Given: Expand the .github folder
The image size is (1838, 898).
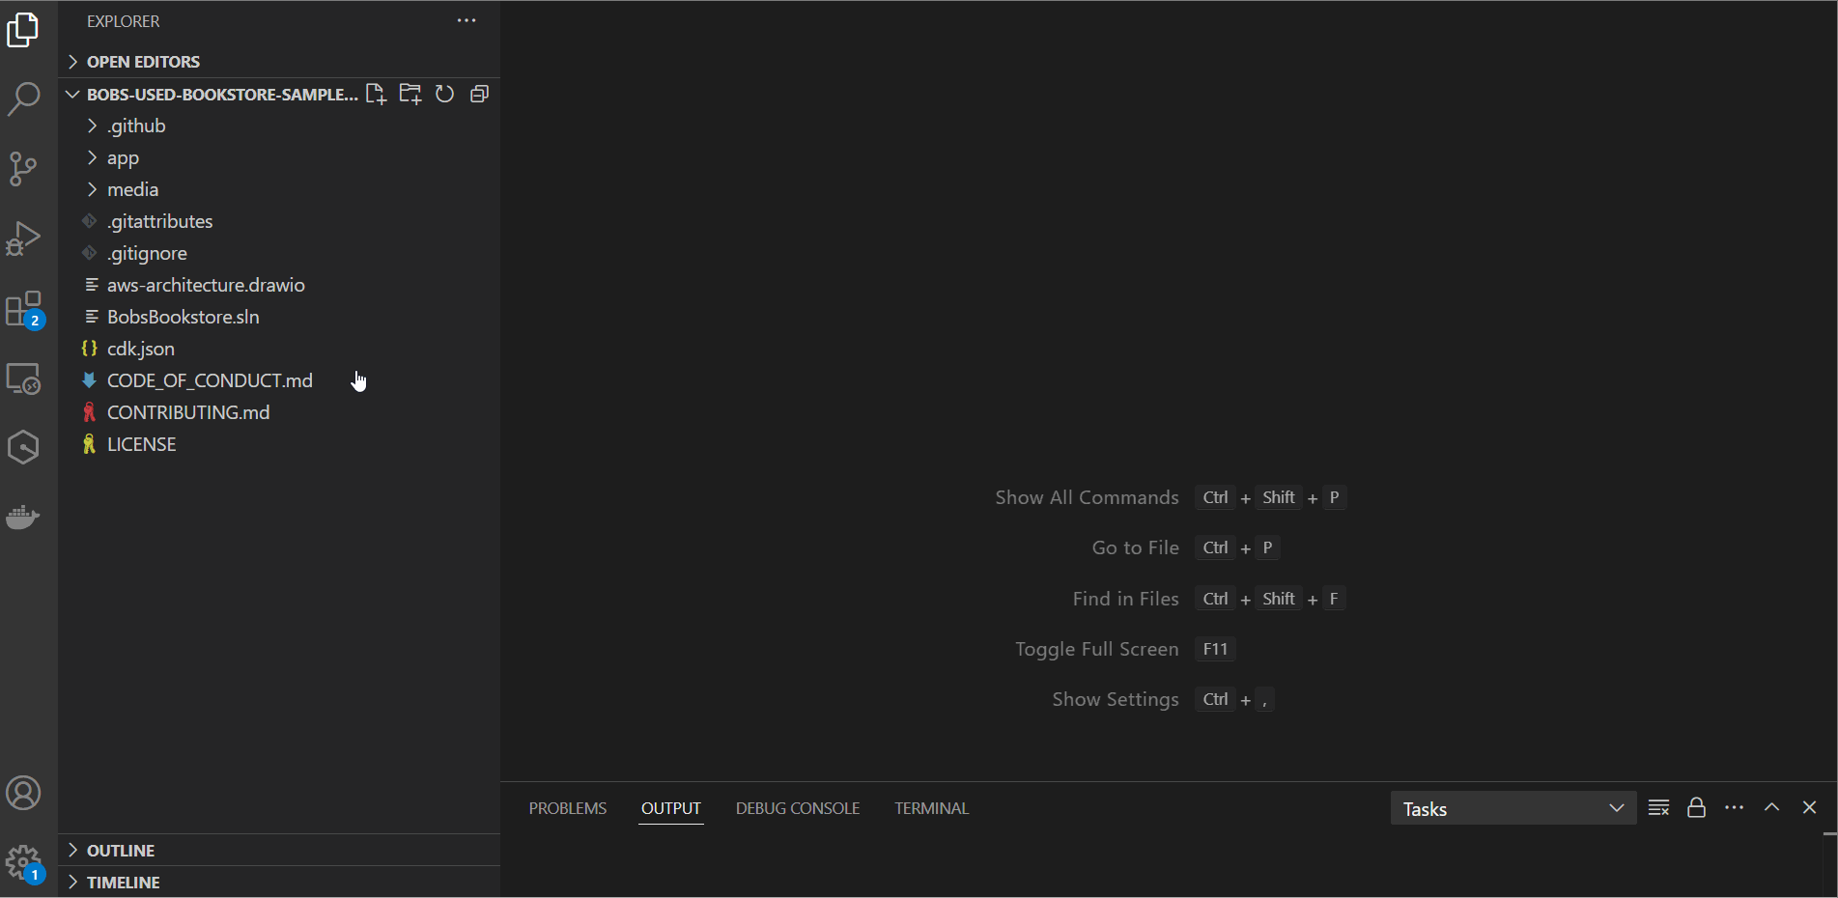Looking at the screenshot, I should tap(135, 126).
